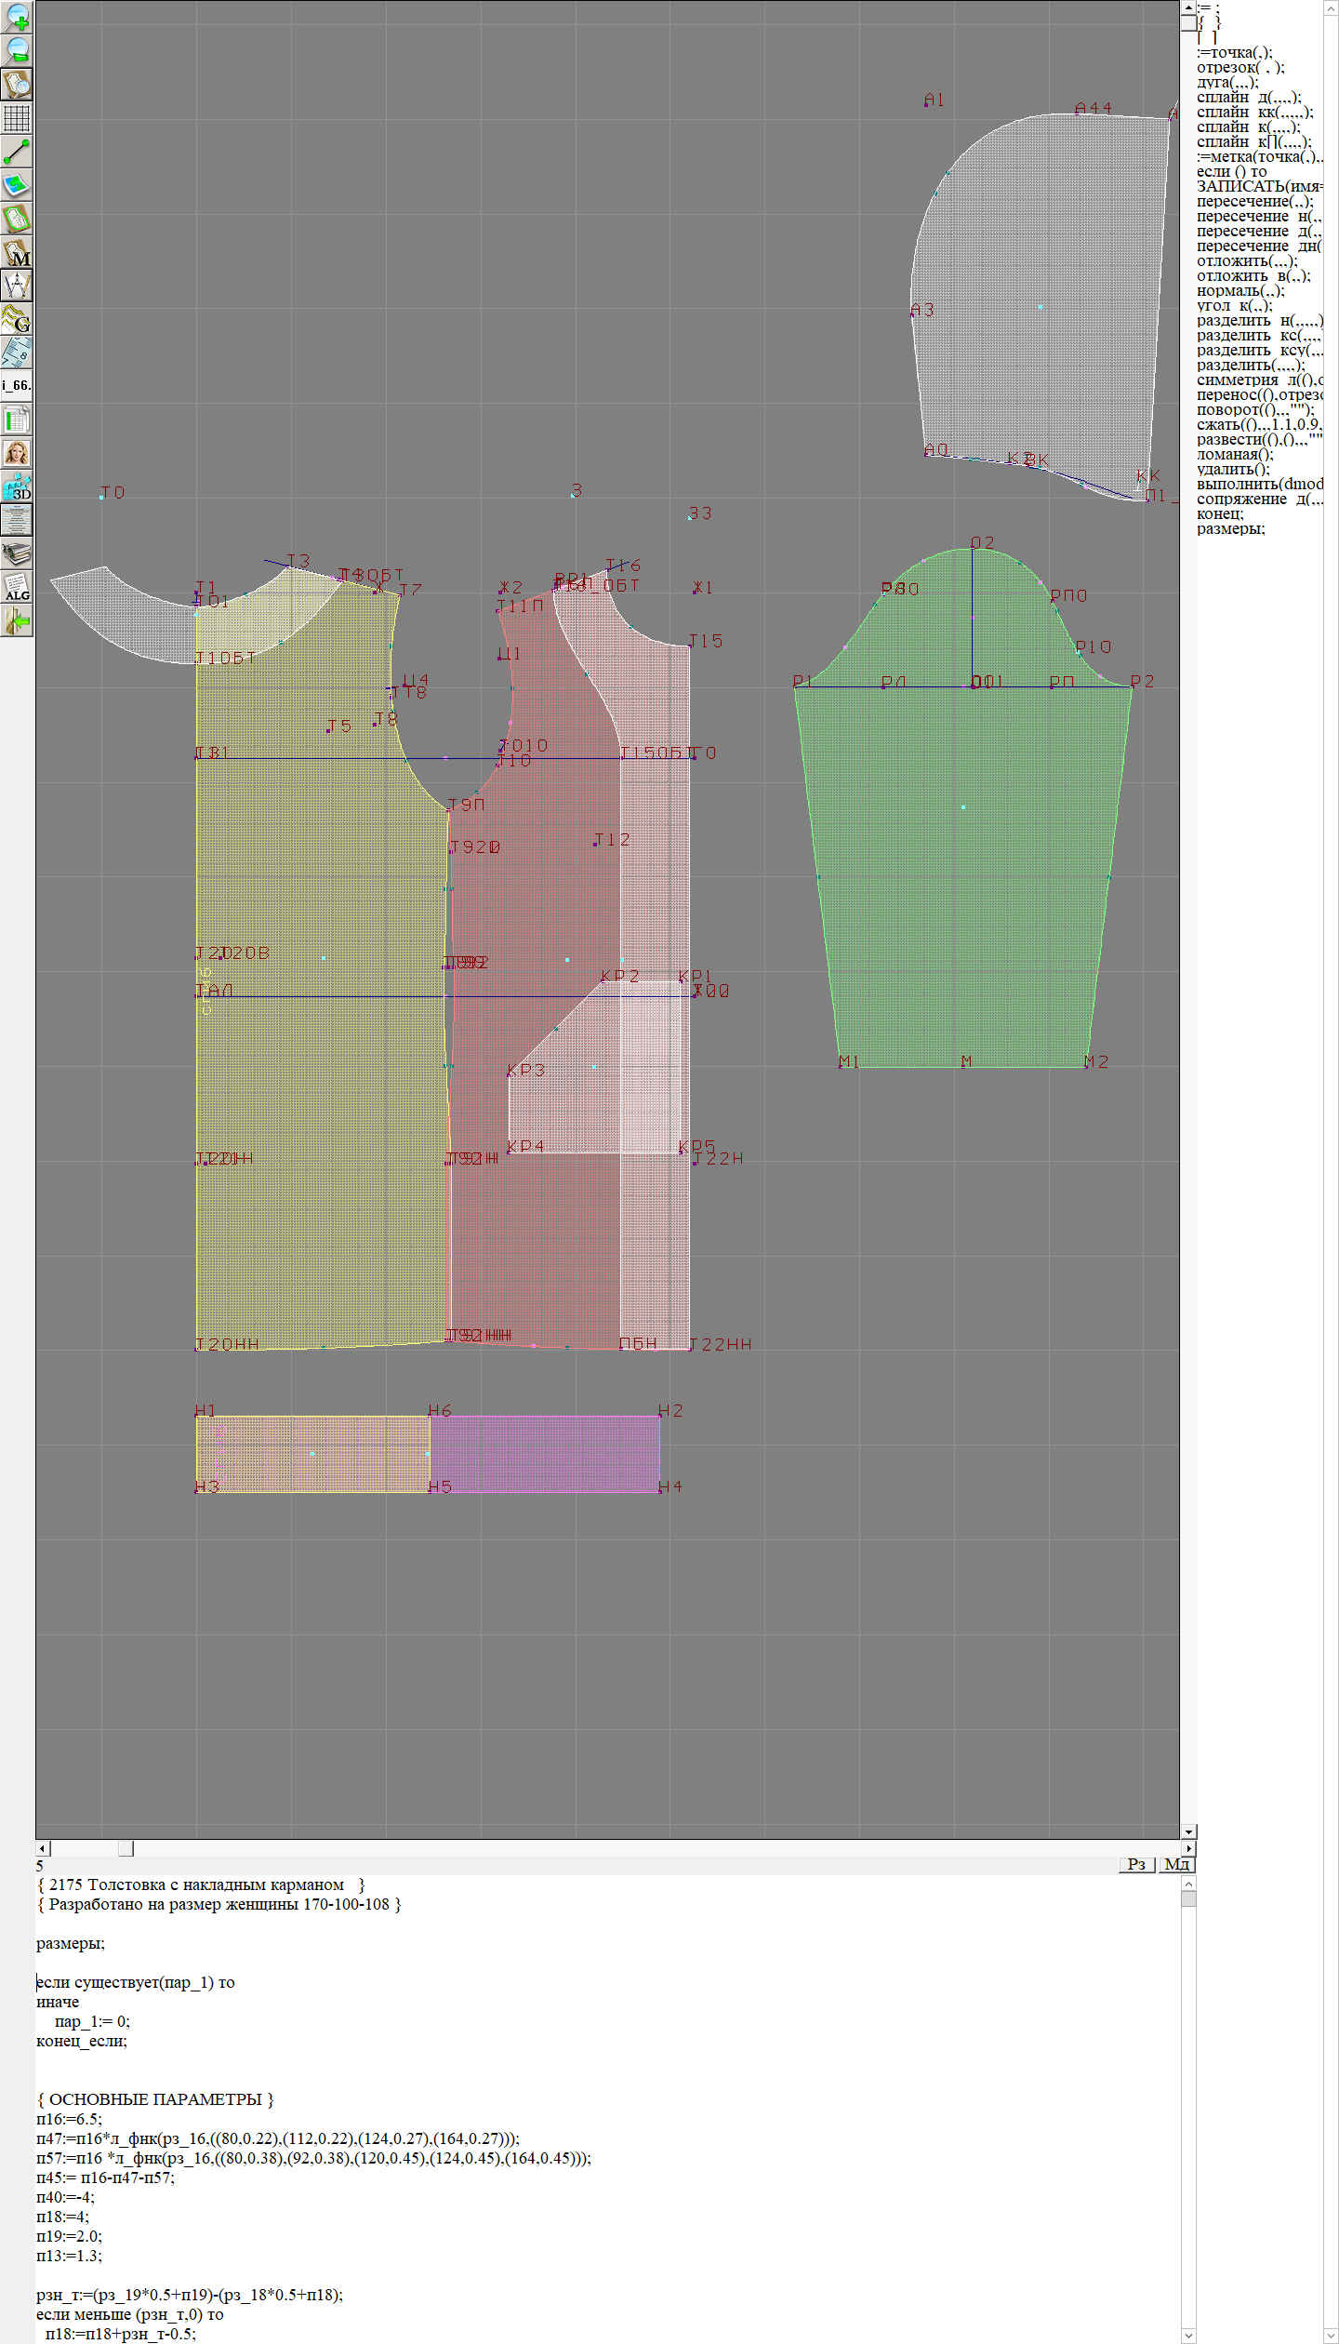This screenshot has width=1339, height=2344.
Task: Click the canvas vertical scrollbar down arrow
Action: (x=1188, y=1831)
